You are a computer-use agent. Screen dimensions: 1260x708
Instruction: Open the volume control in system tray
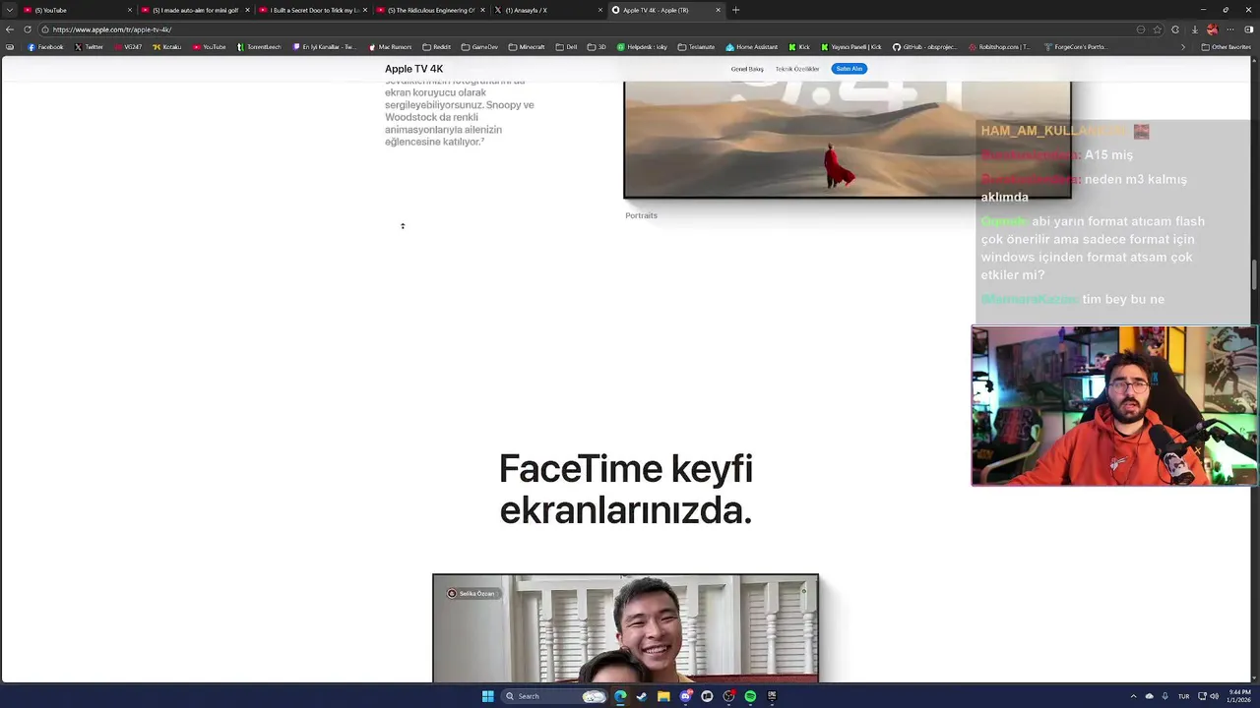(1214, 696)
